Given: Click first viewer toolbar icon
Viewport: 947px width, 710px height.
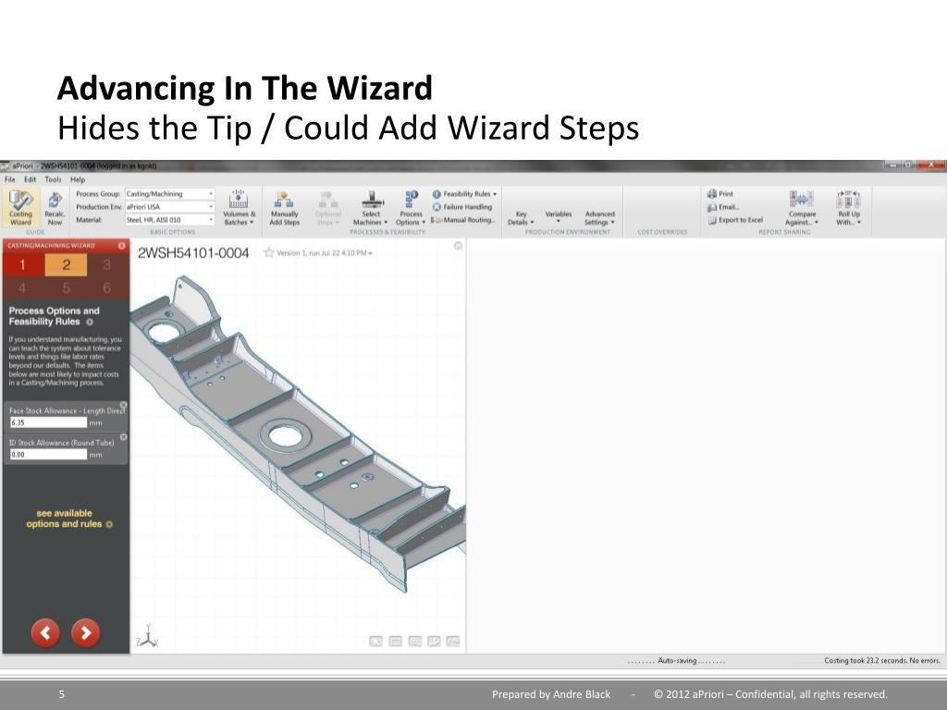Looking at the screenshot, I should (x=375, y=642).
